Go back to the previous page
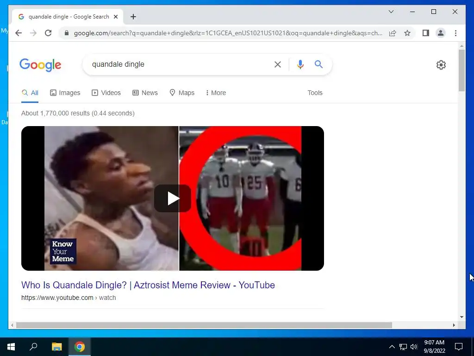 pyautogui.click(x=19, y=33)
